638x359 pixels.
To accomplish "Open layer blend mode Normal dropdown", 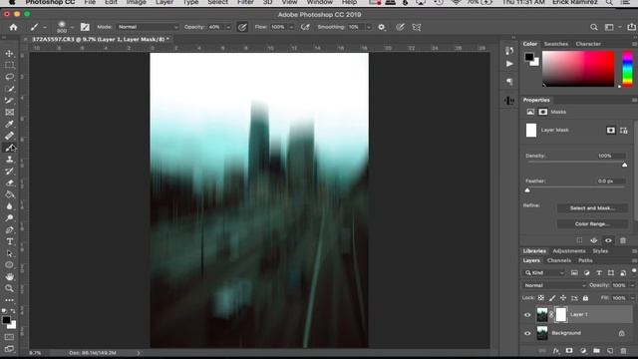I will tap(554, 285).
